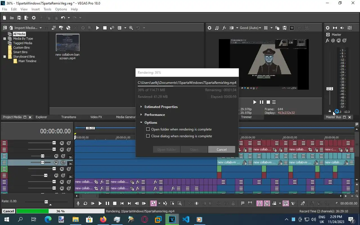This screenshot has height=225, width=360.
Task: Open the Insert menu
Action: pyautogui.click(x=35, y=9)
